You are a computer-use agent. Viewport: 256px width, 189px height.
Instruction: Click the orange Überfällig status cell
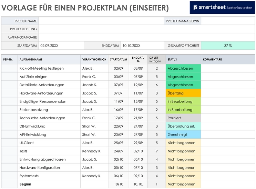[183, 93]
